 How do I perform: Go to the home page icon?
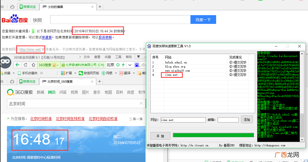34,65
